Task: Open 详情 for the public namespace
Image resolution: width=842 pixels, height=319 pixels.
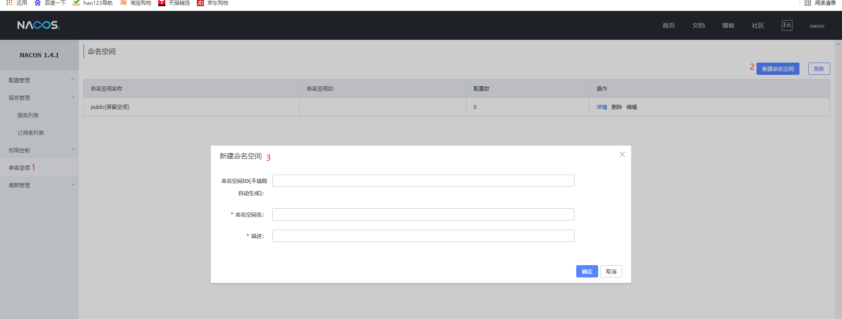Action: point(602,107)
